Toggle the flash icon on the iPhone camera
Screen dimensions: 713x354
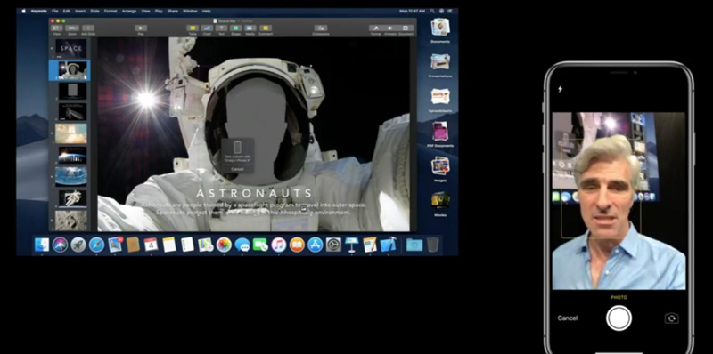pos(561,89)
